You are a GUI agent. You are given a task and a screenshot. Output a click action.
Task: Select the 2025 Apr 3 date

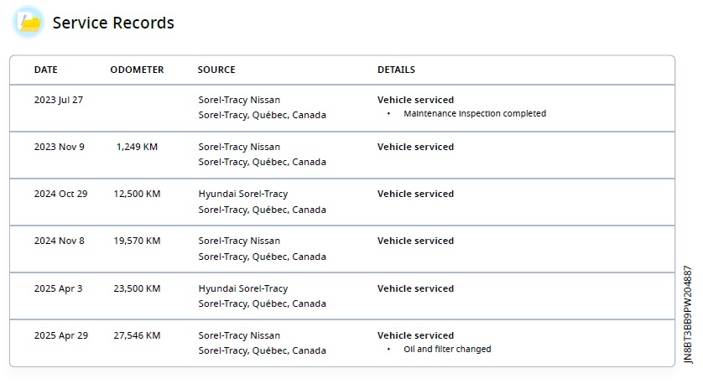point(58,288)
